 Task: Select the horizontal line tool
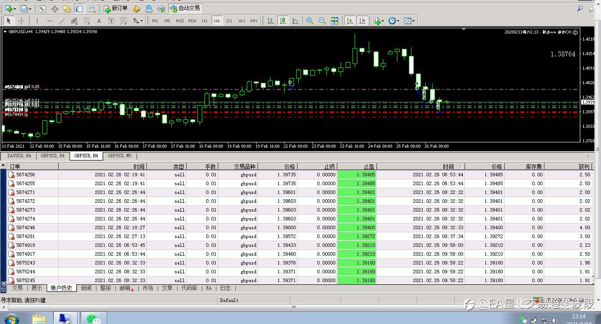49,21
